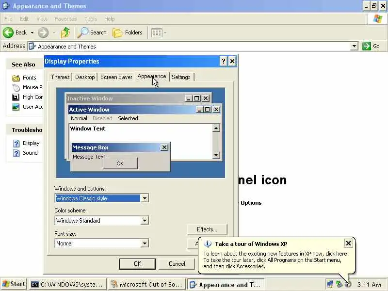Viewport: 388px width, 291px height.
Task: Select the Appearance tab
Action: (152, 77)
